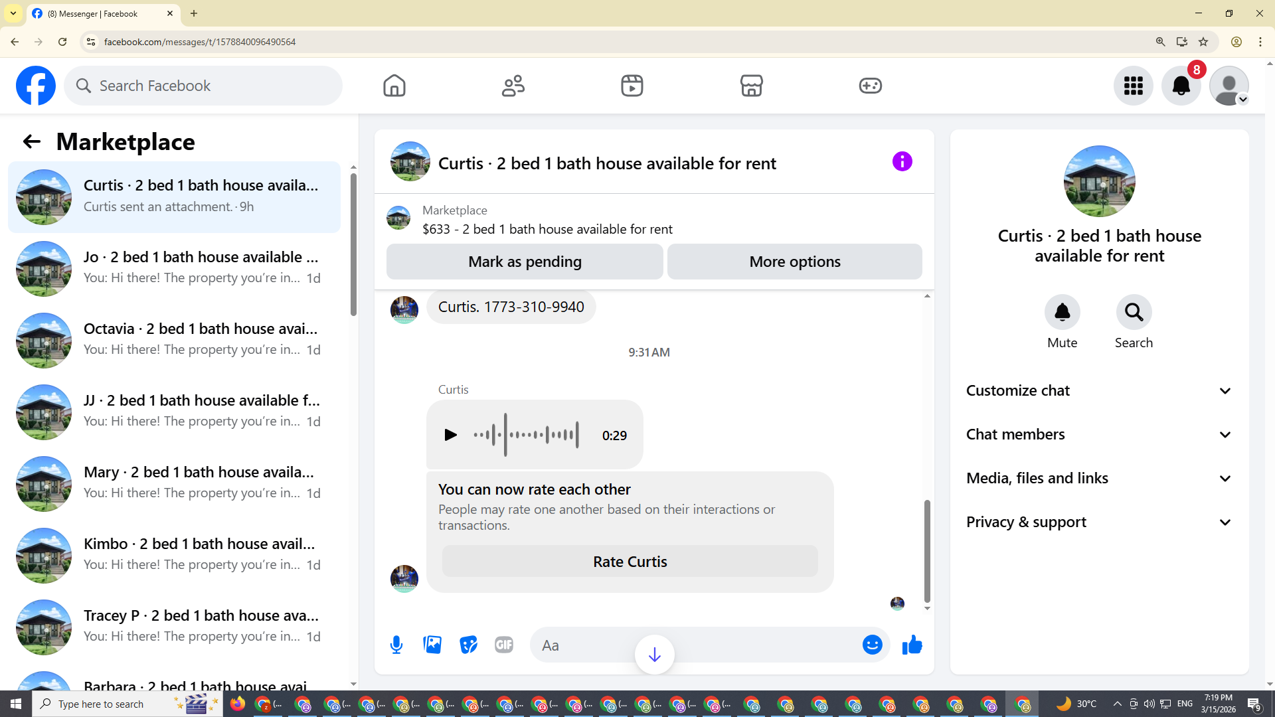Screen dimensions: 1275x717
Task: View site information icon in address bar
Action: point(91,42)
